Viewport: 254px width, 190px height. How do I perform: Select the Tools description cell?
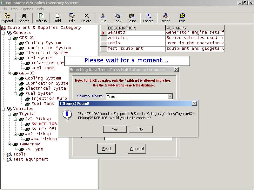click(x=136, y=43)
